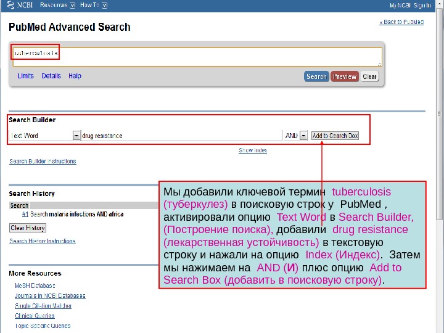Open the How To dropdown menu
Viewport: 444px width, 333px height.
pyautogui.click(x=94, y=5)
